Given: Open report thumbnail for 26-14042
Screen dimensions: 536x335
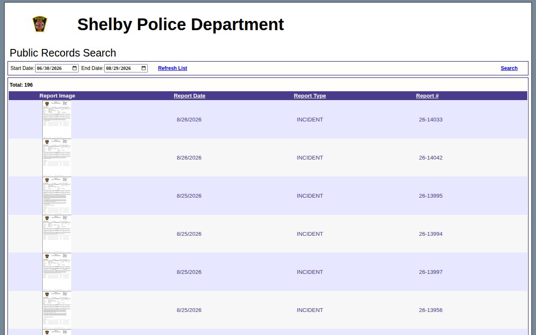Looking at the screenshot, I should coord(57,157).
